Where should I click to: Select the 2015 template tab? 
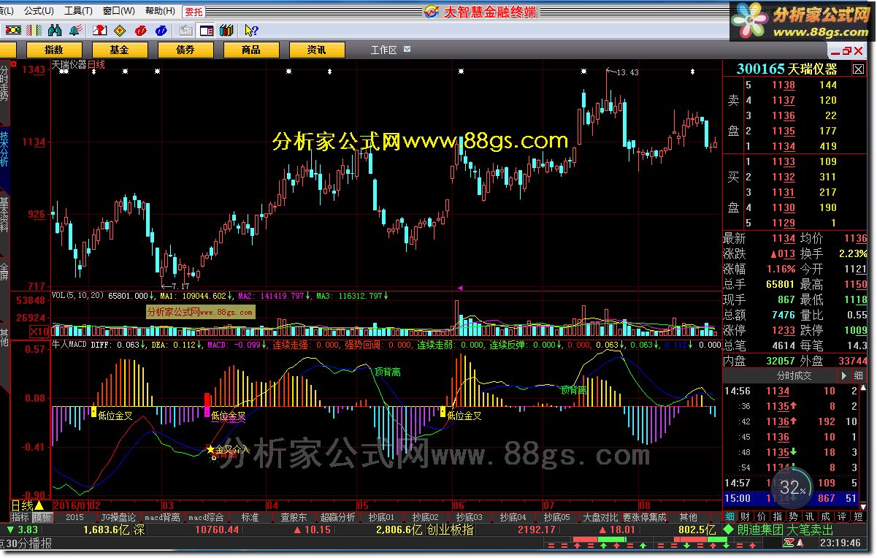click(x=74, y=517)
